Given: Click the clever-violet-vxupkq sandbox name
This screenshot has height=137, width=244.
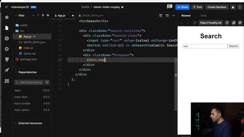Looking at the screenshot, I should (106, 7).
